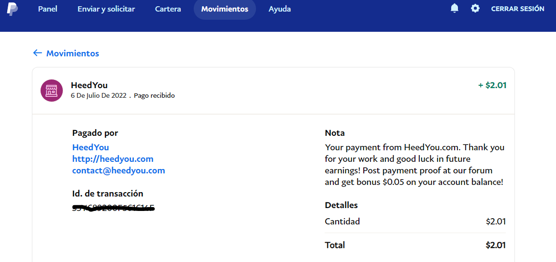556x262 pixels.
Task: Open the http://heedyou.com link
Action: (x=113, y=159)
